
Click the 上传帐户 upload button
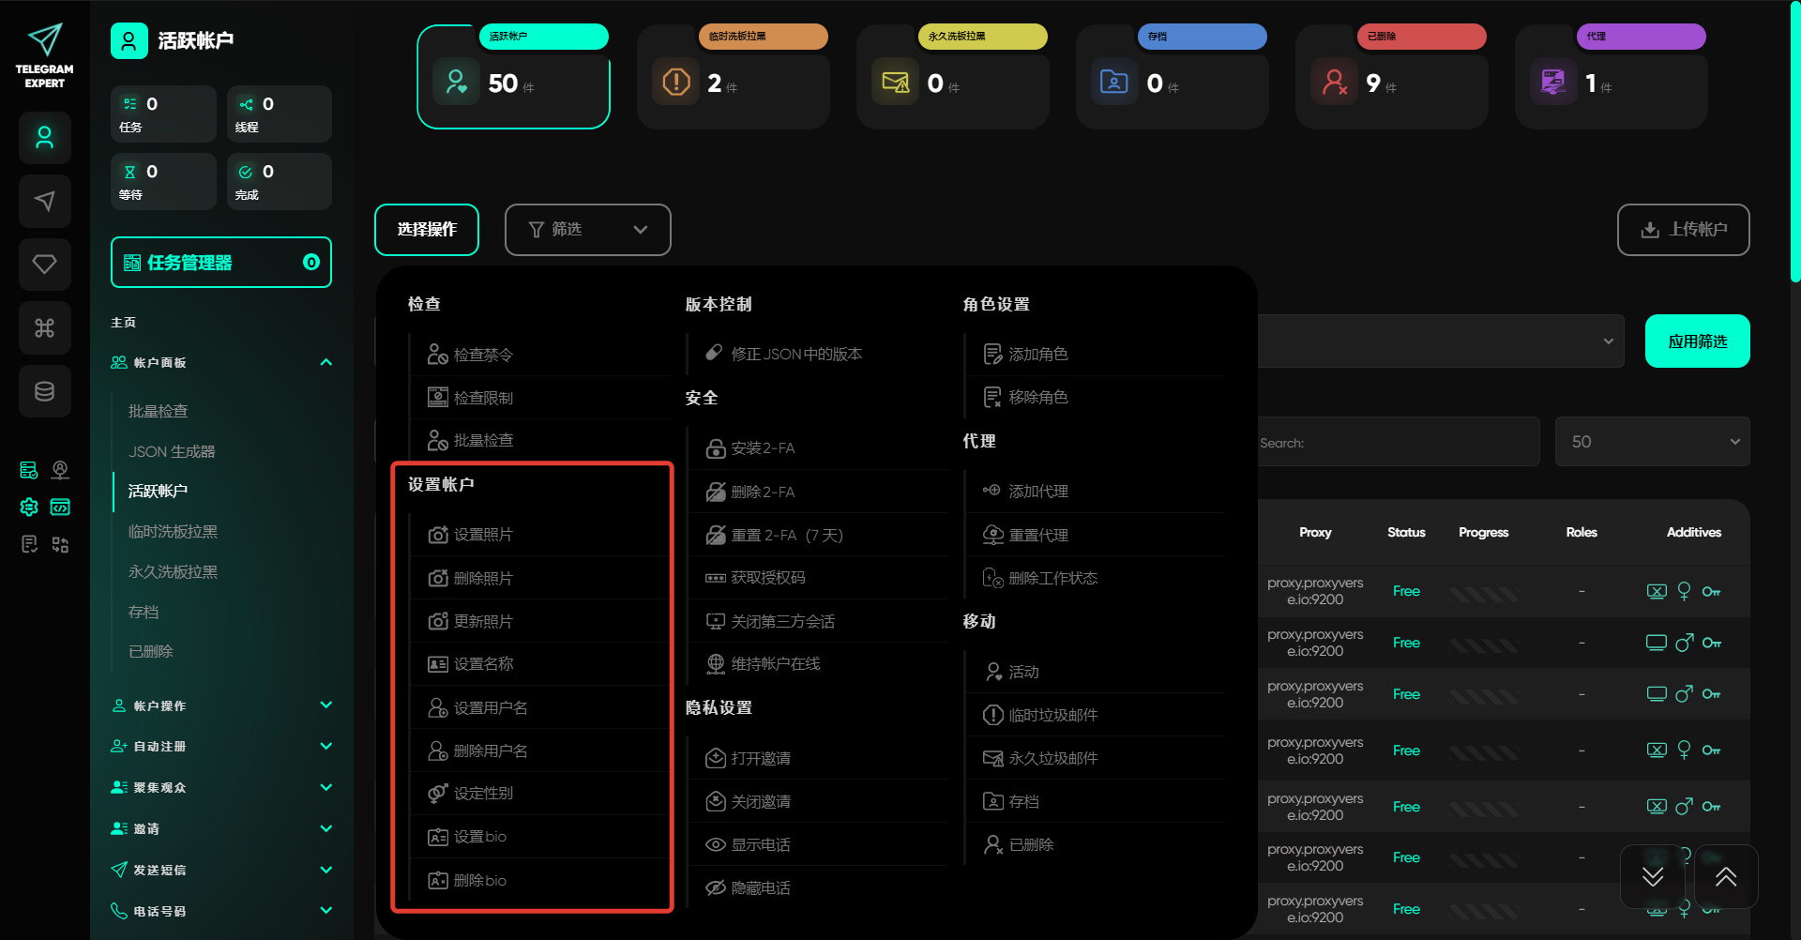[1683, 230]
